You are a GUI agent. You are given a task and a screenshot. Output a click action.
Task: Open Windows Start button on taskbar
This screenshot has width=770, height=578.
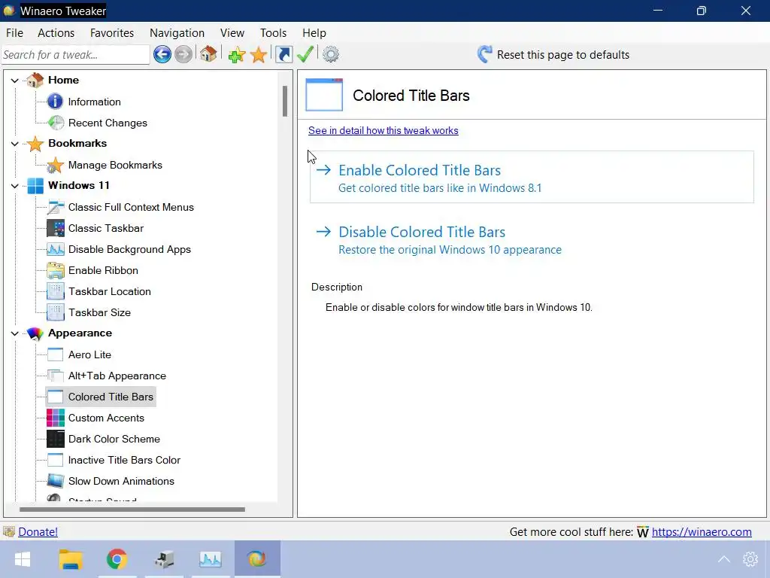[x=23, y=559]
